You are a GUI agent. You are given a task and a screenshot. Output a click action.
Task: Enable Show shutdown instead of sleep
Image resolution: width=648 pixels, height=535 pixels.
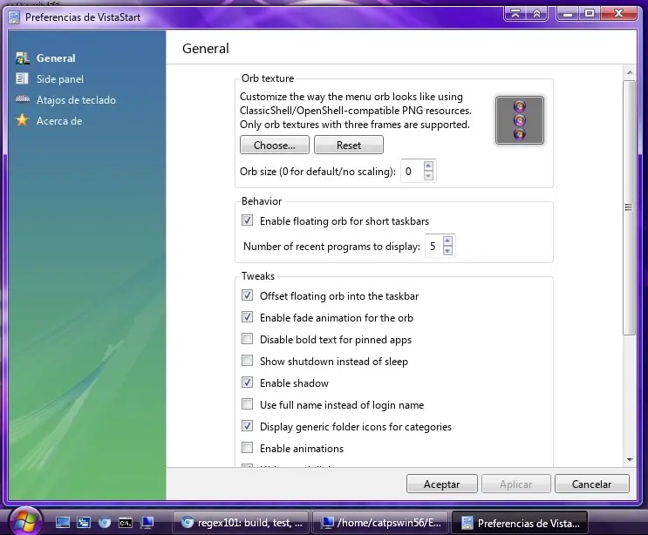[247, 361]
